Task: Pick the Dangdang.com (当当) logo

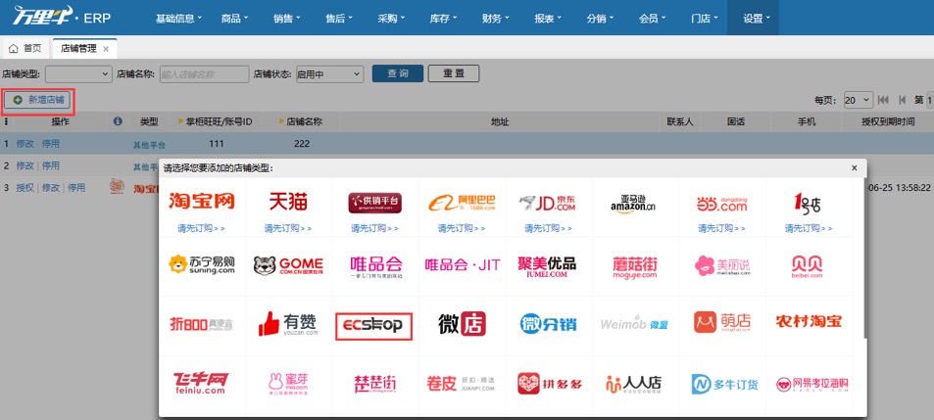Action: tap(721, 204)
